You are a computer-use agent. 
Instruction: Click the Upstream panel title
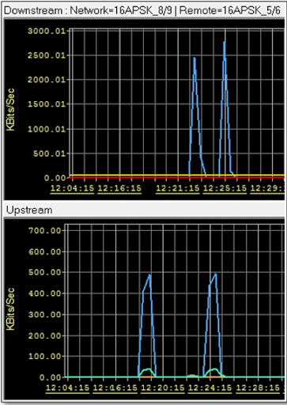(x=29, y=210)
